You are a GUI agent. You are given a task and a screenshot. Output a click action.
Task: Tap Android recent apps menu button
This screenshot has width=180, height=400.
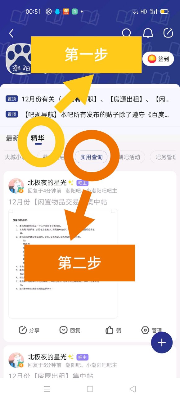47,389
